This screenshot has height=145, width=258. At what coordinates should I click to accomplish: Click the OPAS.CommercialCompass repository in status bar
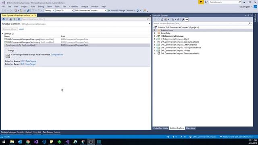pos(203,137)
